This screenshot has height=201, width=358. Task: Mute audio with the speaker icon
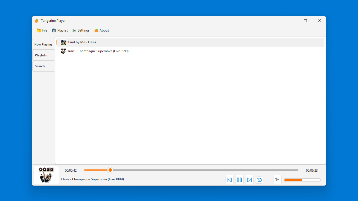pos(277,180)
